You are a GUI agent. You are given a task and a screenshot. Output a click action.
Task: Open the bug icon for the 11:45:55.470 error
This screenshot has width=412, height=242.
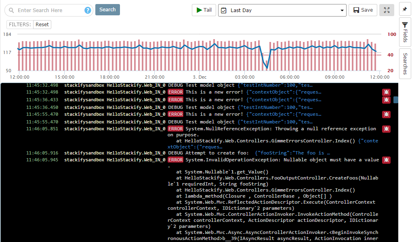pos(386,115)
